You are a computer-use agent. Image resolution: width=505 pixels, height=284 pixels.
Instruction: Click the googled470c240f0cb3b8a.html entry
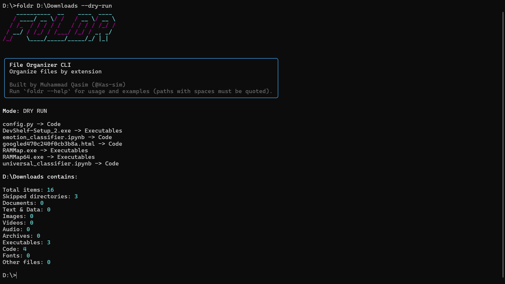(48, 144)
